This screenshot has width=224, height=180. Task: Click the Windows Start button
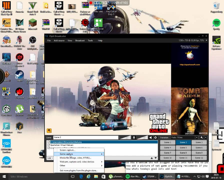pos(4,176)
